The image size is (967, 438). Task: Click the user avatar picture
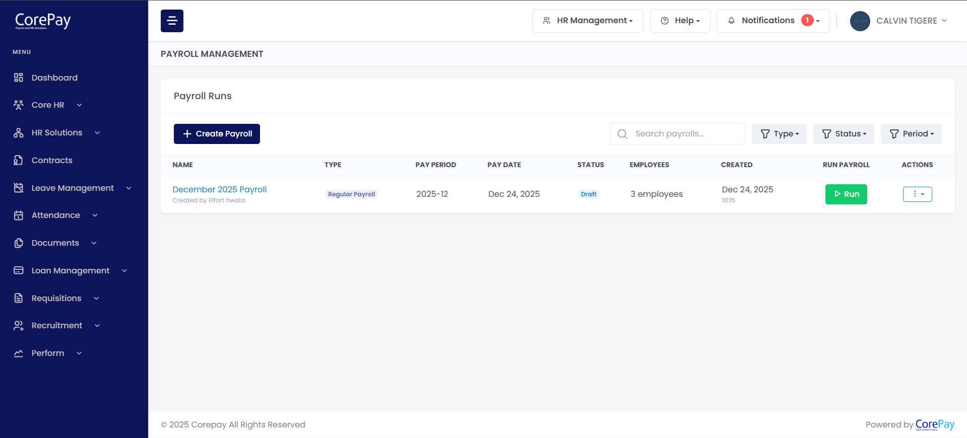tap(860, 21)
